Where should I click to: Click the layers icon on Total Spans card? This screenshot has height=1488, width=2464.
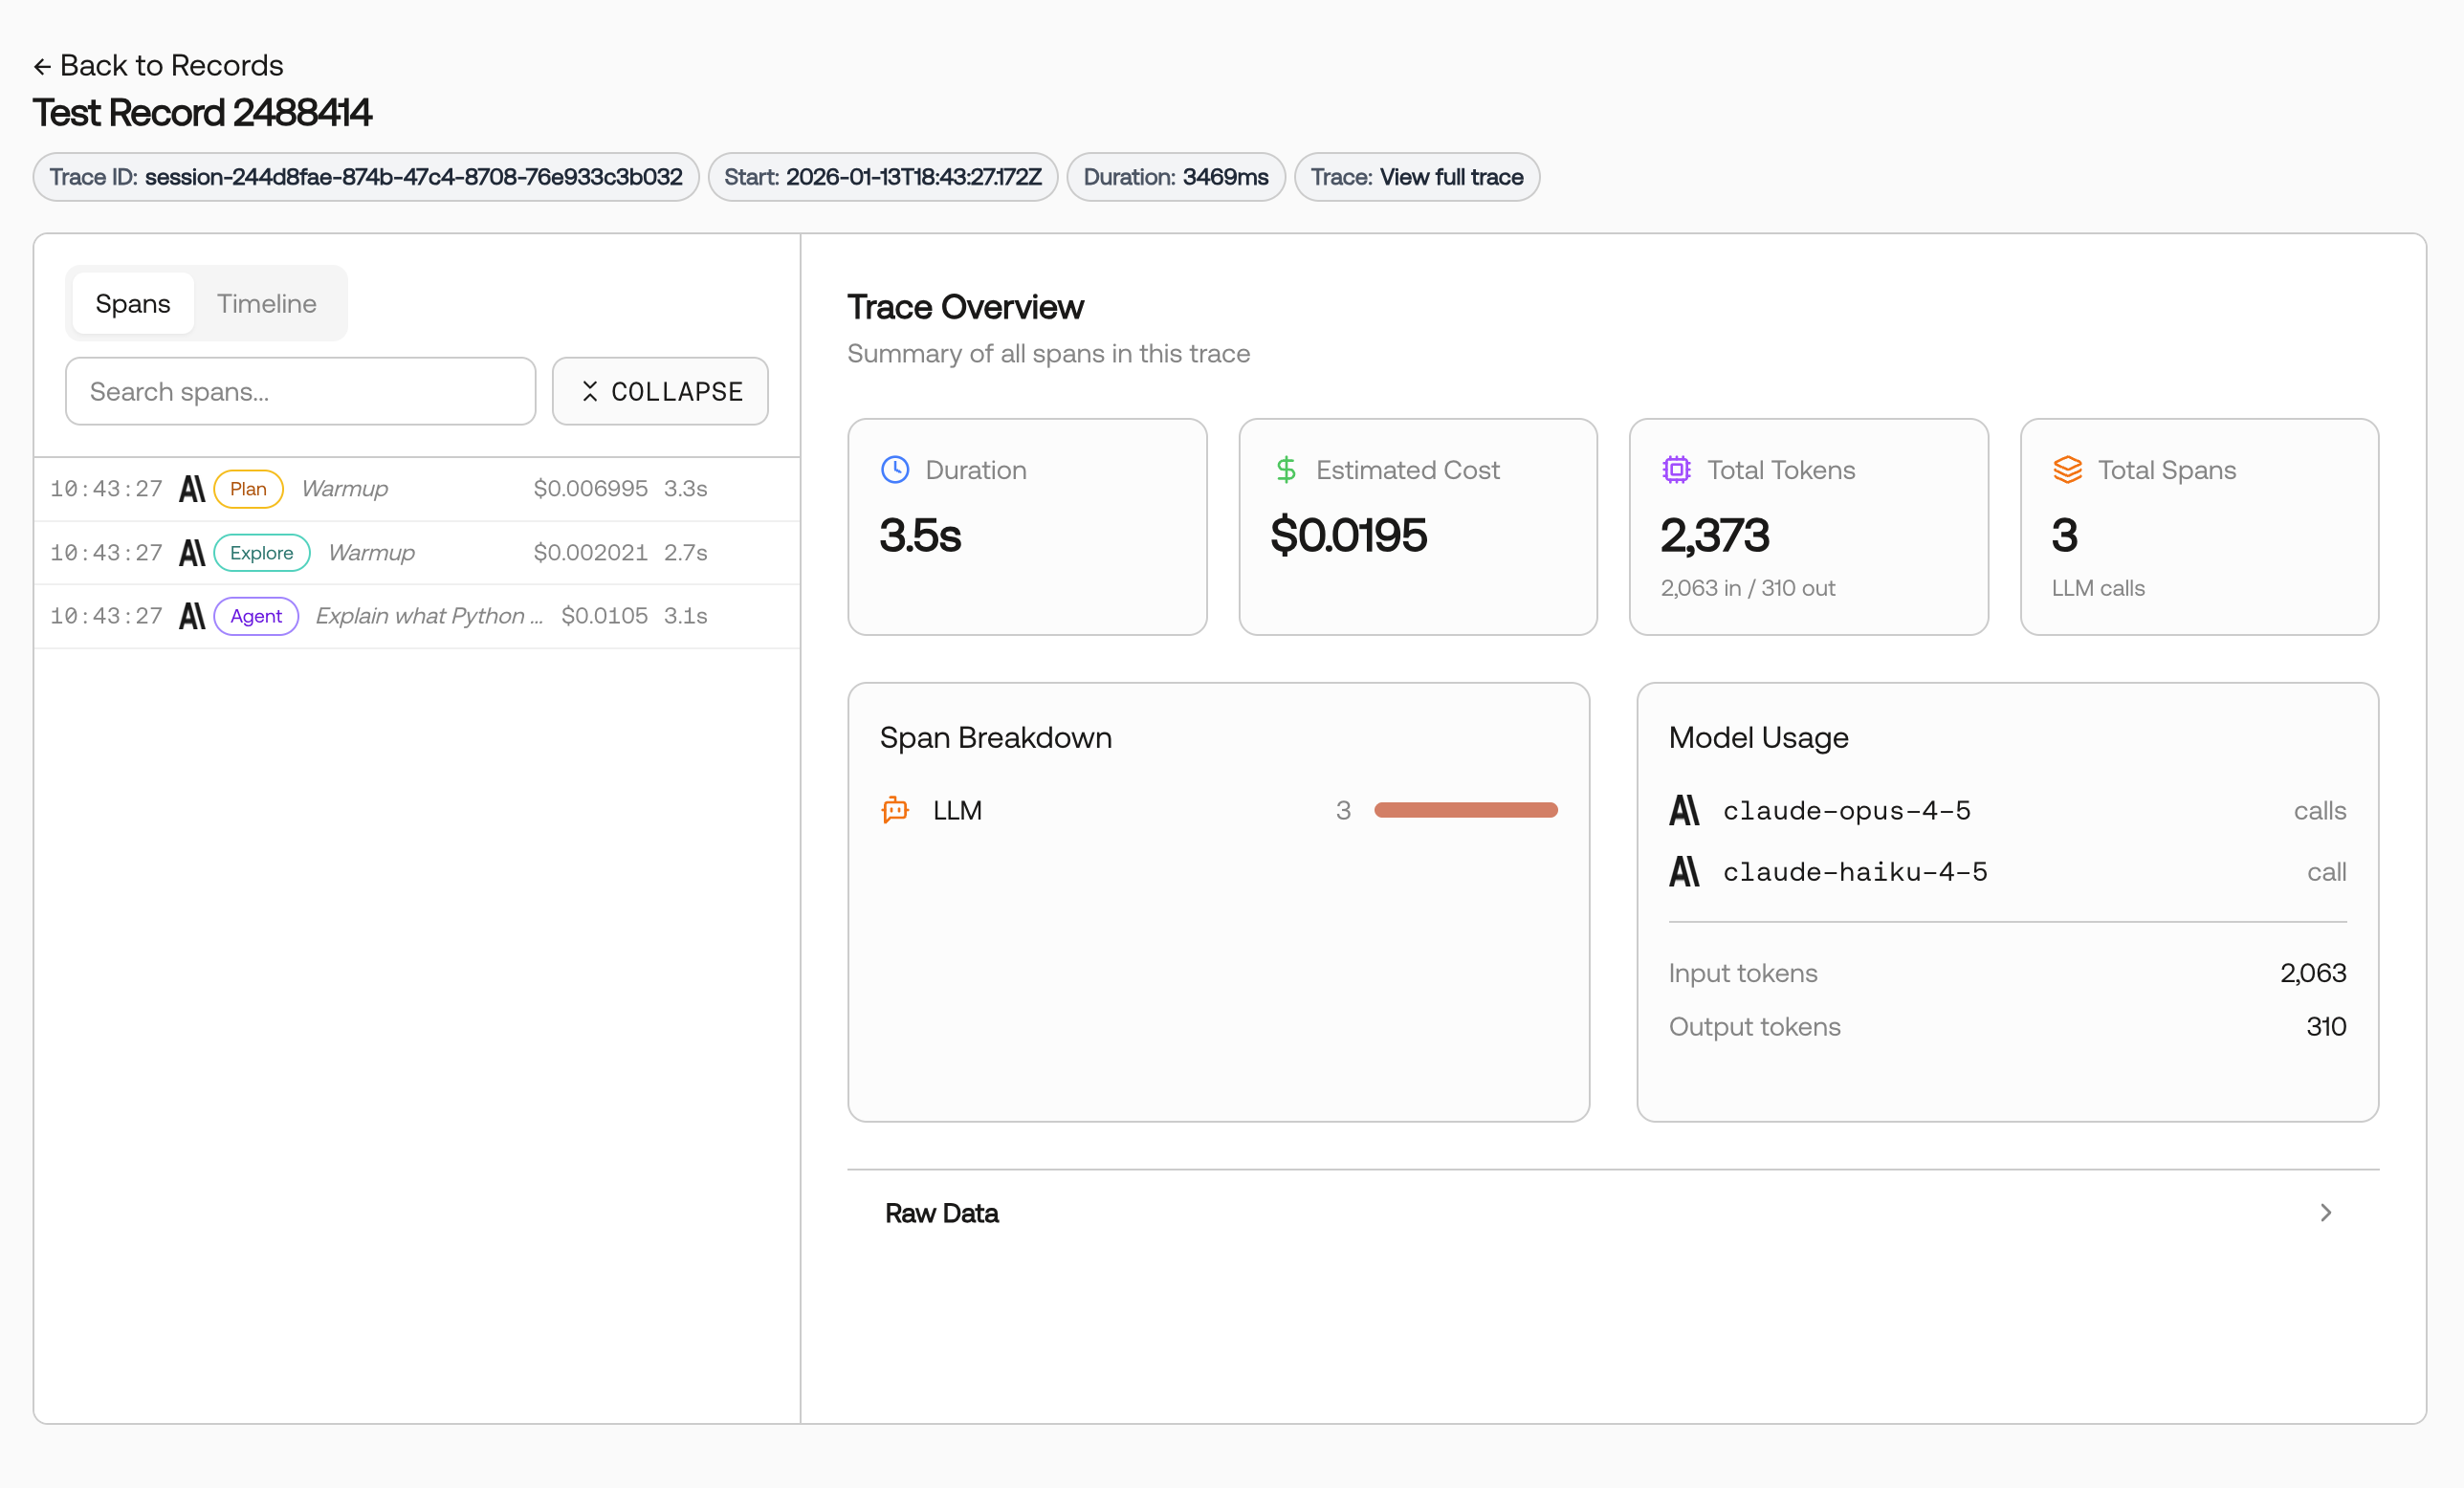click(x=2067, y=470)
